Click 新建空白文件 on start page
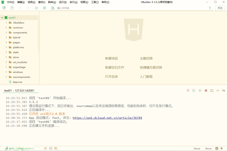The width and height of the screenshot is (227, 151). (115, 67)
